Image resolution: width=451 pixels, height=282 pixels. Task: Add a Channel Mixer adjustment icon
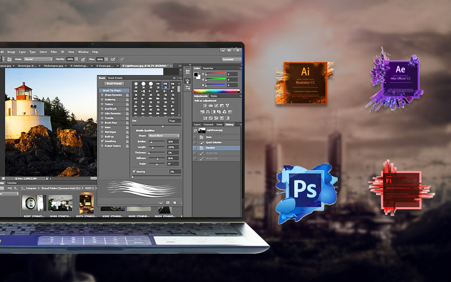pyautogui.click(x=224, y=112)
